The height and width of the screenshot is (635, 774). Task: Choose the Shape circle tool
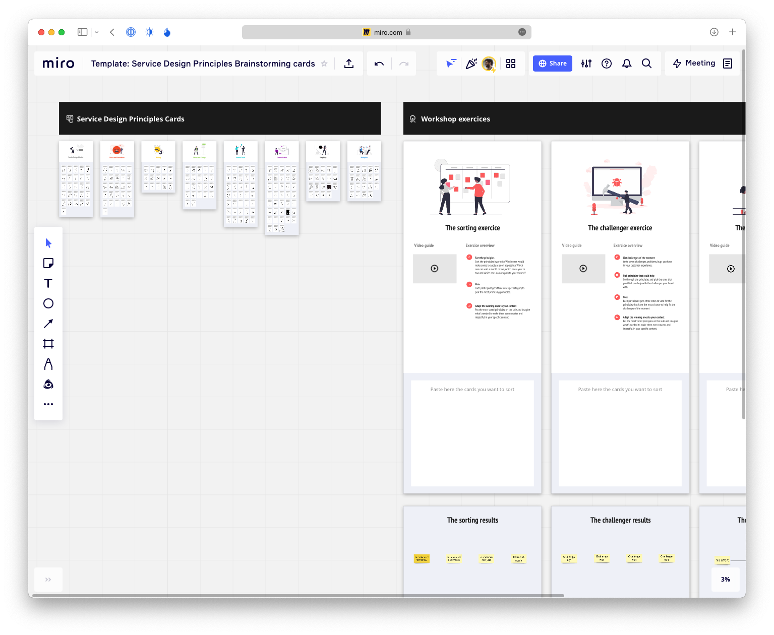(48, 303)
